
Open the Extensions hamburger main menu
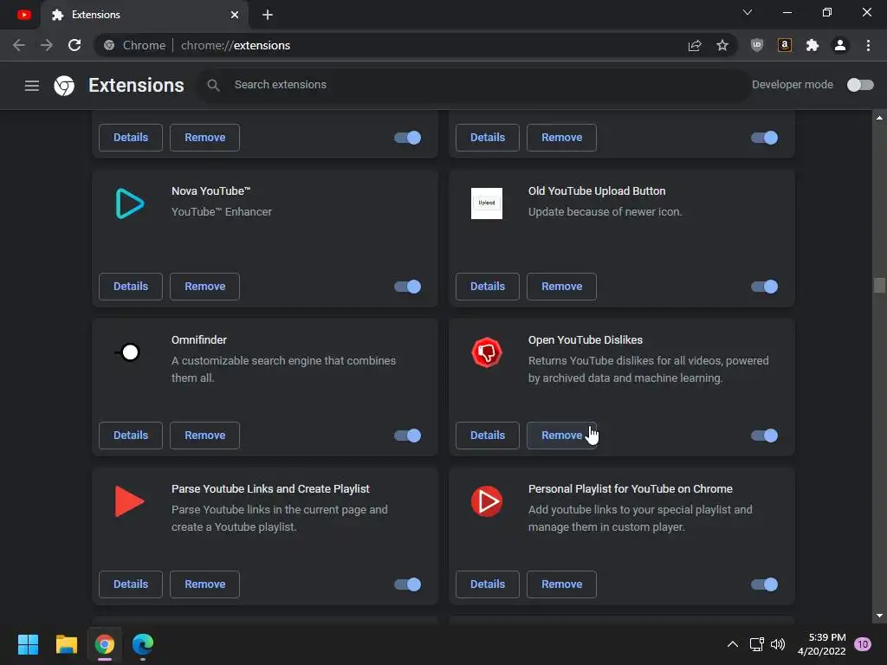pyautogui.click(x=32, y=86)
